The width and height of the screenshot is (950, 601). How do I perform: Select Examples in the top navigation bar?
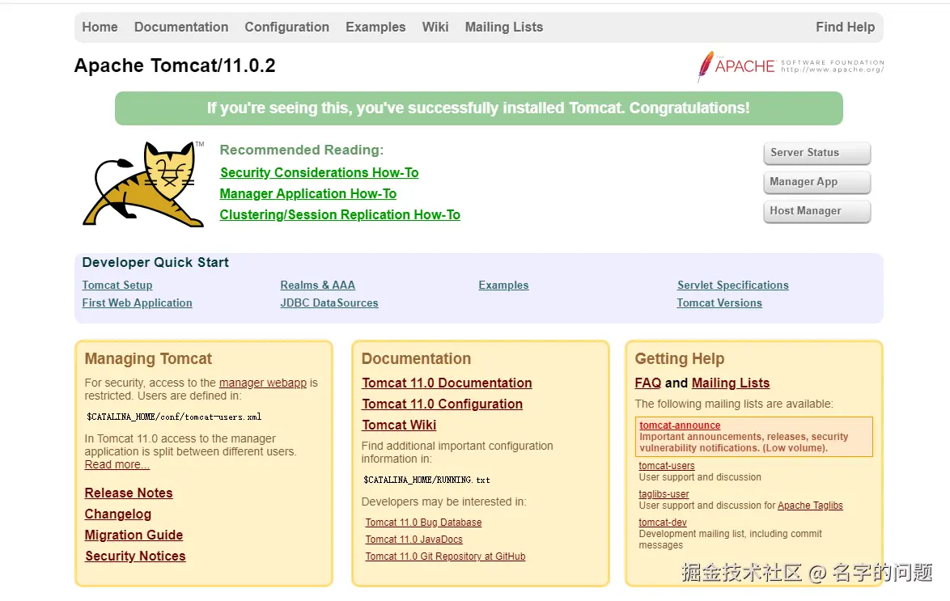(x=375, y=28)
